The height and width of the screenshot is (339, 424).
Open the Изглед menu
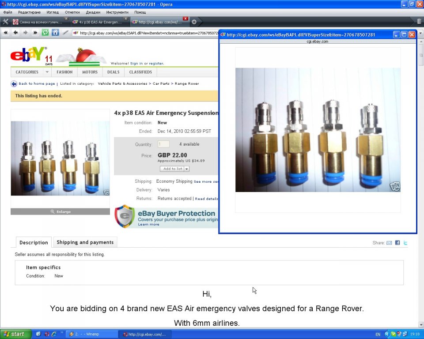[x=53, y=12]
